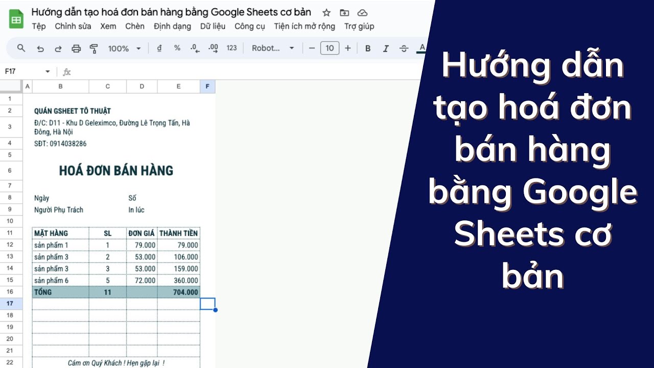Screen dimensions: 654x368
Task: Expand the name box dropdown arrow
Action: coord(48,72)
